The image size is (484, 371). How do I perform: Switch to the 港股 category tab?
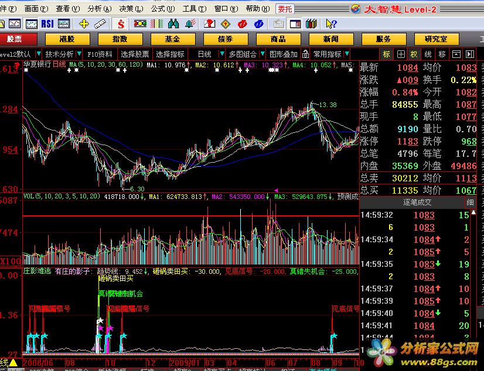point(67,39)
